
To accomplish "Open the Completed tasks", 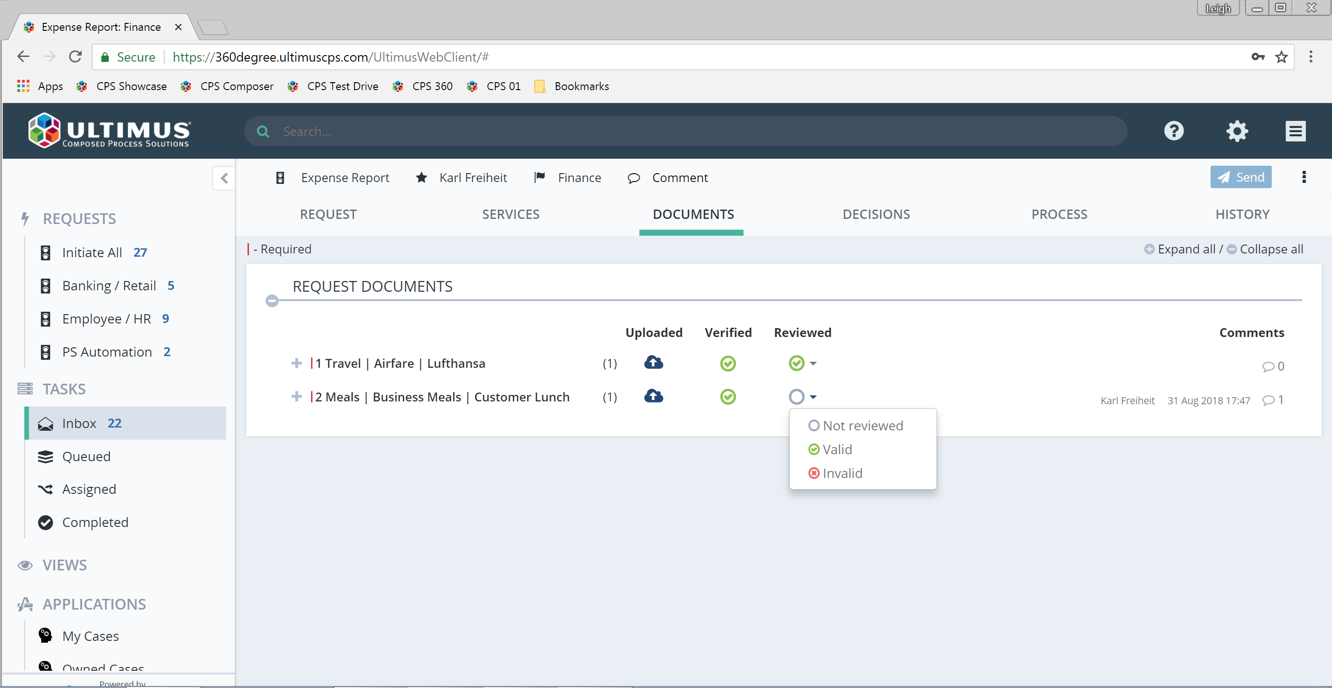I will pos(95,522).
